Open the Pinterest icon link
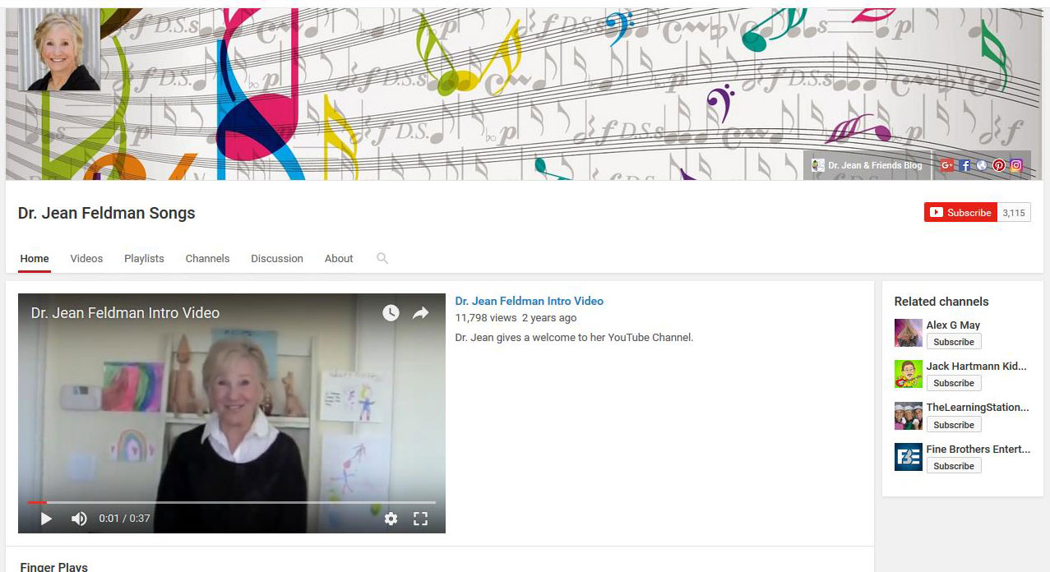 click(999, 165)
